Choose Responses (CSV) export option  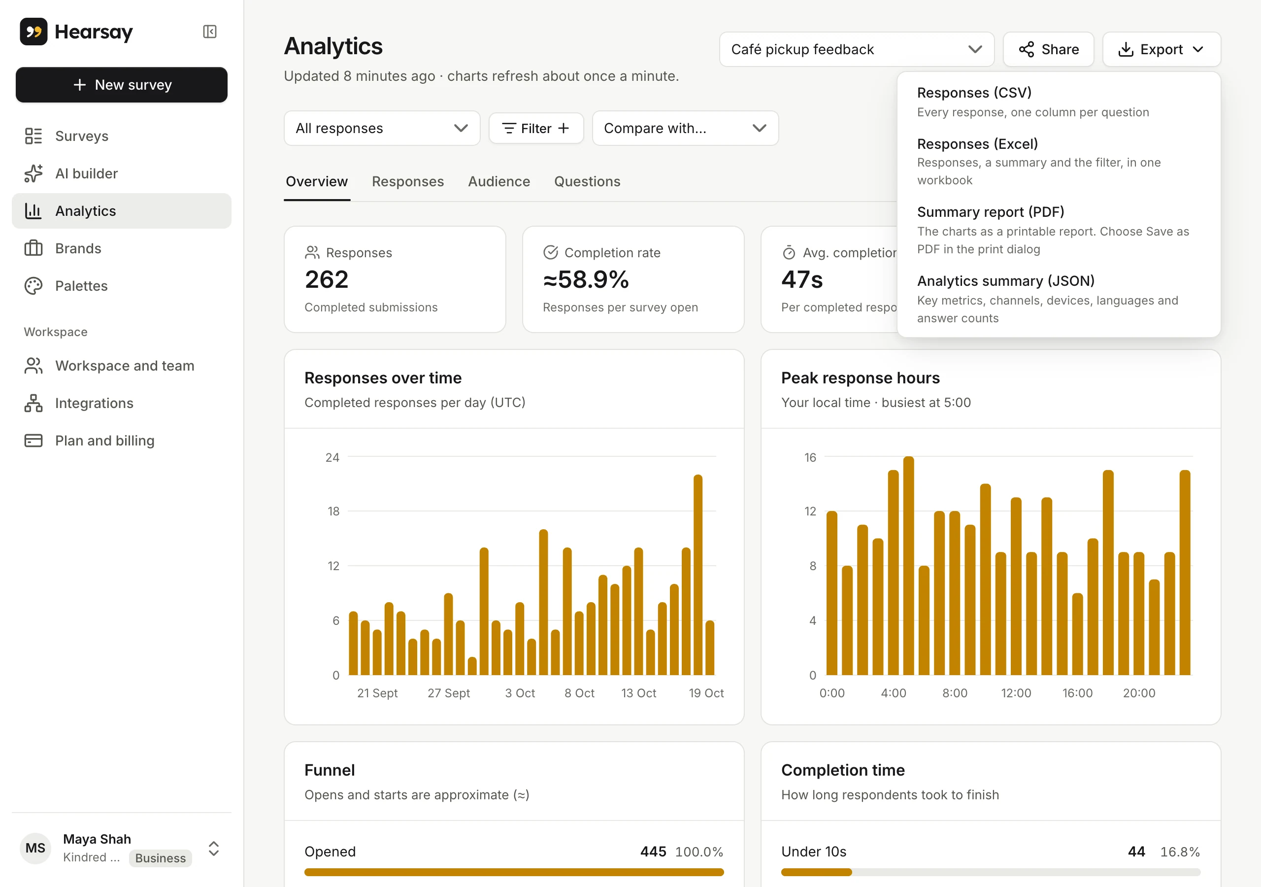click(x=1059, y=102)
